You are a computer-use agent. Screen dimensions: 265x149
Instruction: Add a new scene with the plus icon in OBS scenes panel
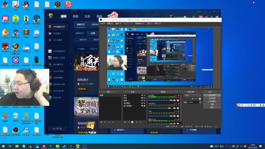point(101,122)
